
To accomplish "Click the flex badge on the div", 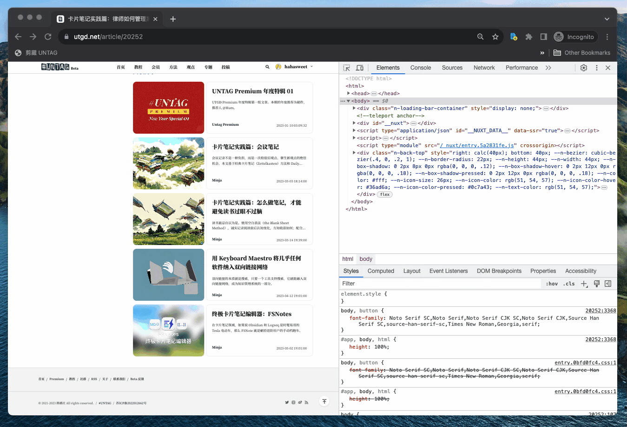I will [x=385, y=194].
